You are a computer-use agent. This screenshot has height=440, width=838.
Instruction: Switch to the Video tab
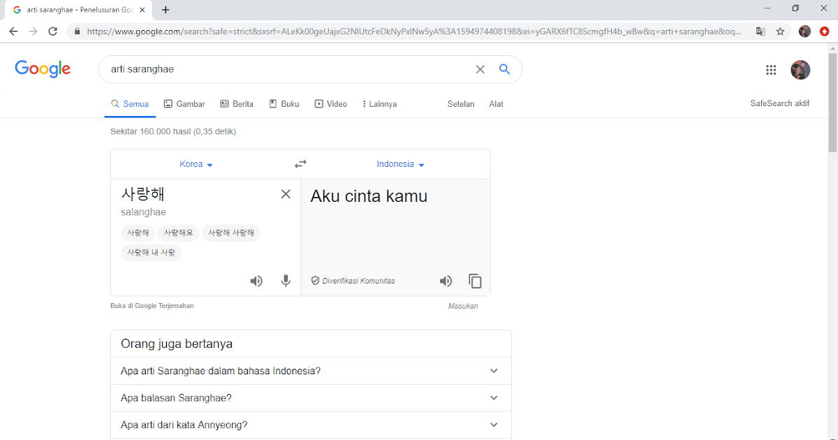pos(331,104)
